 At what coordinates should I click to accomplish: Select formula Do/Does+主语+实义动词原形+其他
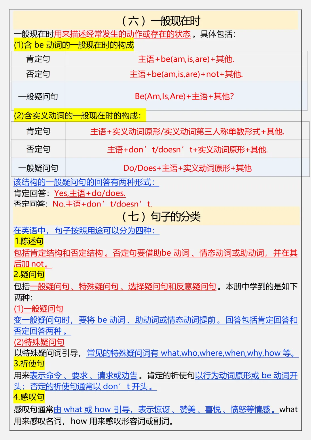click(x=187, y=168)
